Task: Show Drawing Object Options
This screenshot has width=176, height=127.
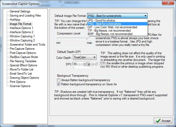Action: pos(24,78)
